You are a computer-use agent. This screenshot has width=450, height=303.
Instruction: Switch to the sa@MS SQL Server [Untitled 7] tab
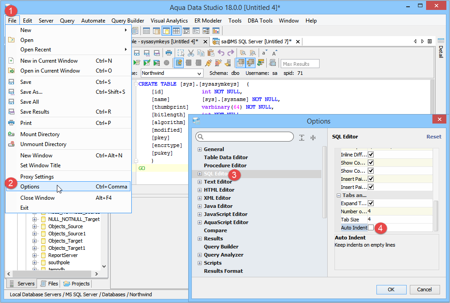256,41
